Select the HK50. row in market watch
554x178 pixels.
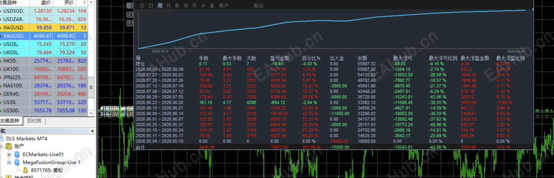coord(44,61)
